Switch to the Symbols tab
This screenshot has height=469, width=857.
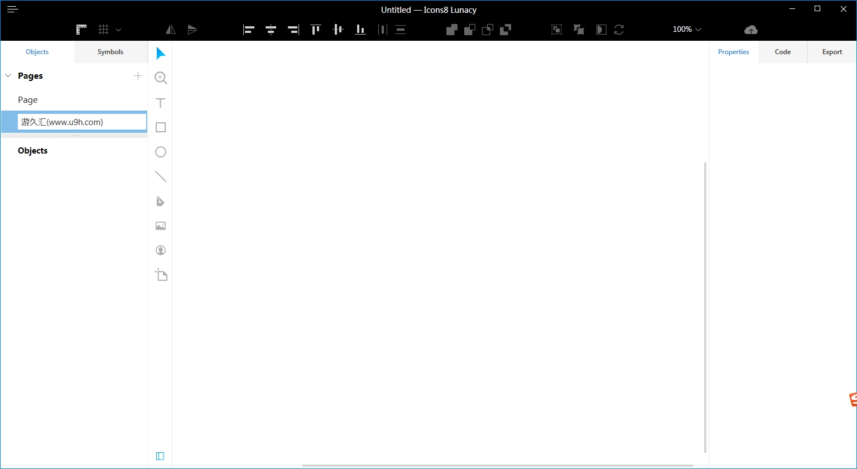coord(110,52)
